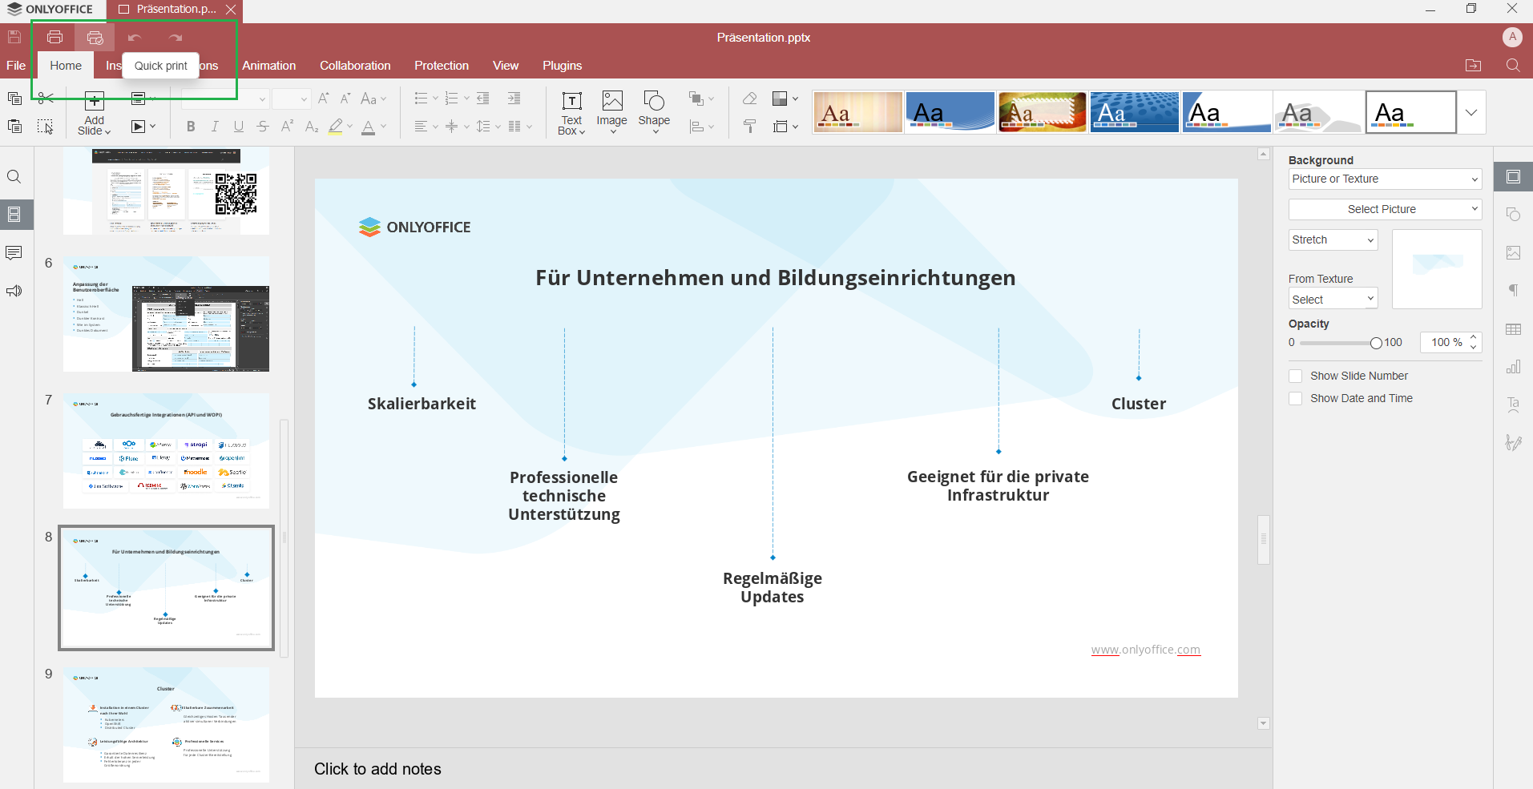Click the Select Picture button

[1384, 210]
